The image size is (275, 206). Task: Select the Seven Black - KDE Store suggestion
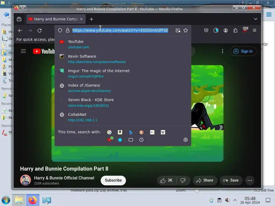tap(123, 102)
